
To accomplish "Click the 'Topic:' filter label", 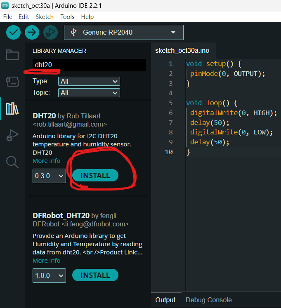I will (41, 92).
